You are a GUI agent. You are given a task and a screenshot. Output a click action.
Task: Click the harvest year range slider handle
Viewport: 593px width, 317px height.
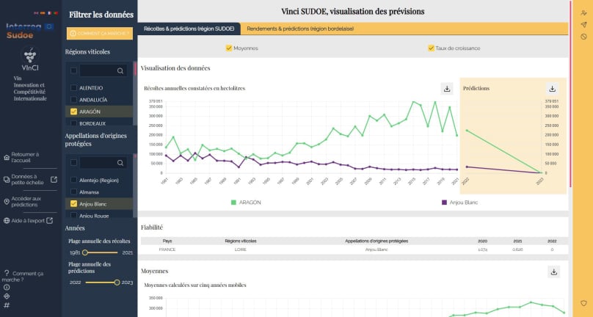[x=85, y=252]
